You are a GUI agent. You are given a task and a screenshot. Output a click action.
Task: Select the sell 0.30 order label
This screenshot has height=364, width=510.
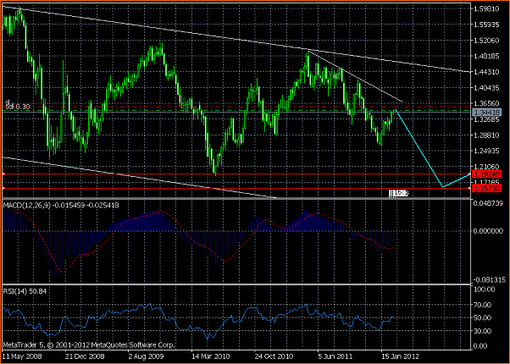tap(18, 107)
